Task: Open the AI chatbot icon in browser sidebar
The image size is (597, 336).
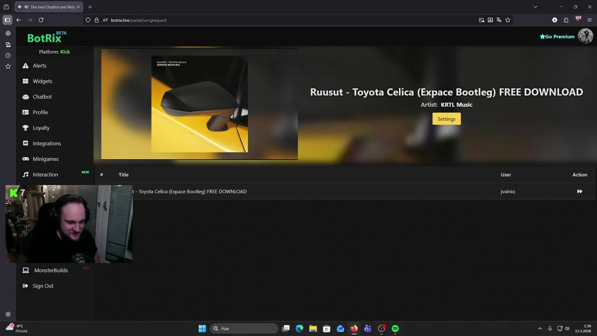Action: pyautogui.click(x=8, y=34)
